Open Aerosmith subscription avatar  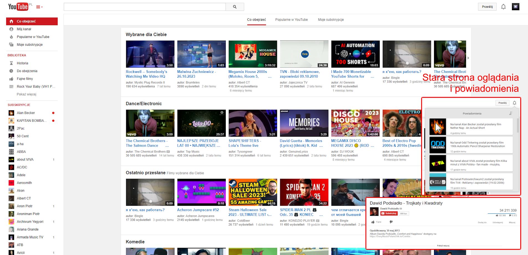click(11, 183)
